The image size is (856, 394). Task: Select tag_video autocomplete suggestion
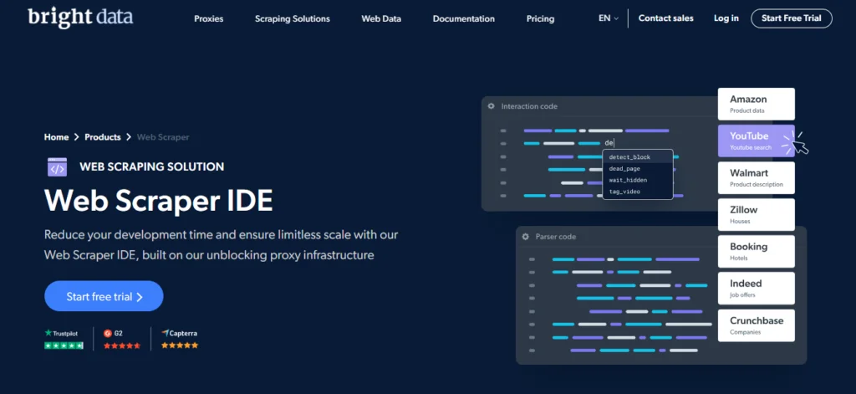638,192
